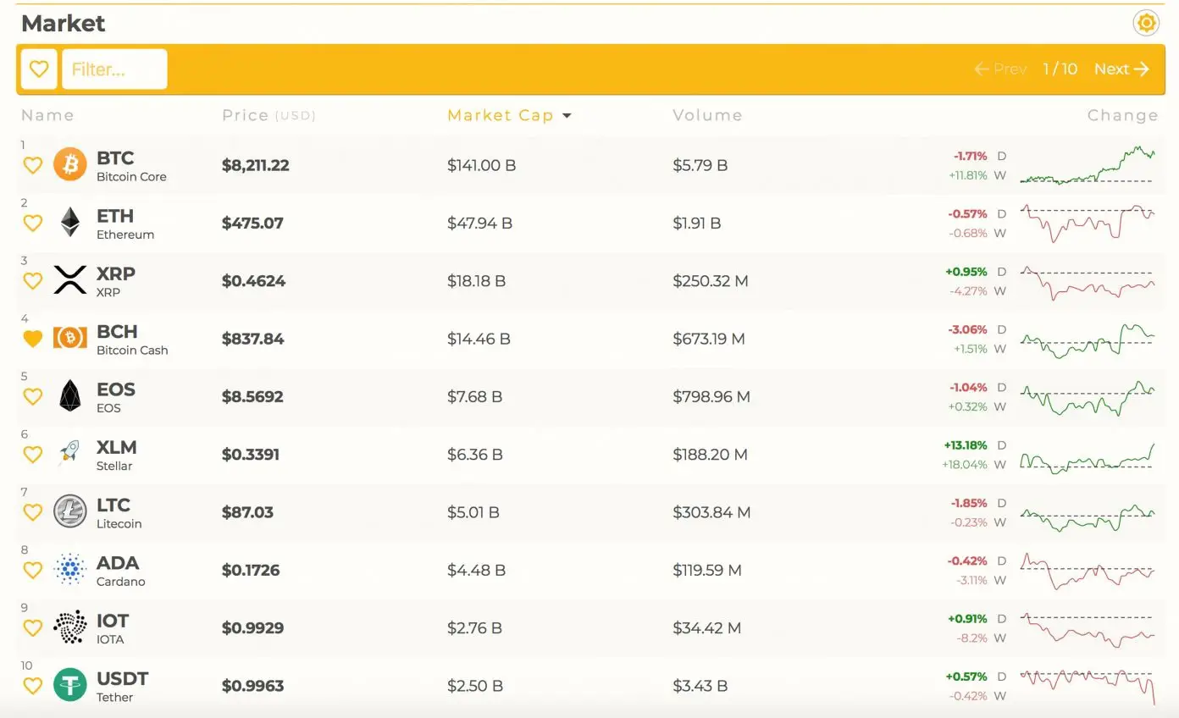
Task: Favorite BTC with its heart icon
Action: [32, 166]
